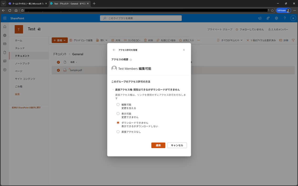
Task: Select the 表示可能 radio option
Action: tap(118, 114)
